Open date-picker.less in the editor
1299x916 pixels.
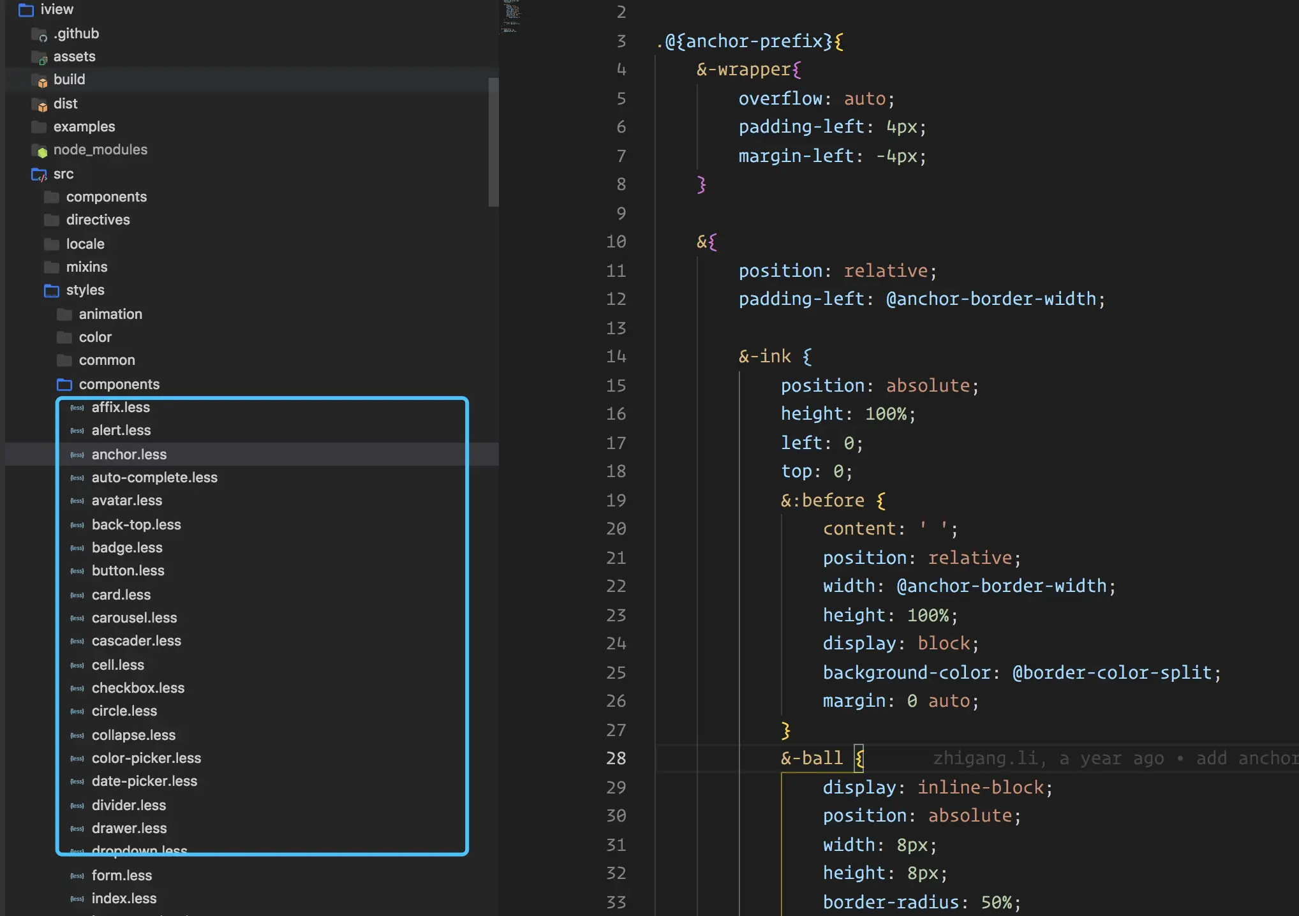(x=144, y=781)
